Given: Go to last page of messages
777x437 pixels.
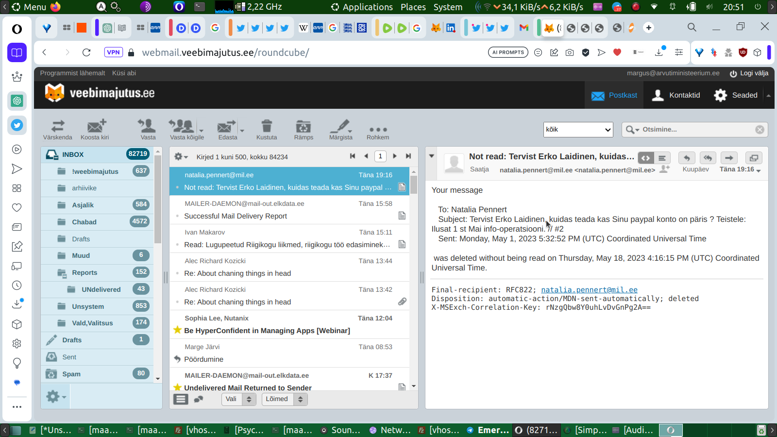Looking at the screenshot, I should (408, 156).
